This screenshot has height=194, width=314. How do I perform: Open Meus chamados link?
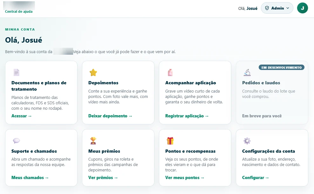[30, 177]
